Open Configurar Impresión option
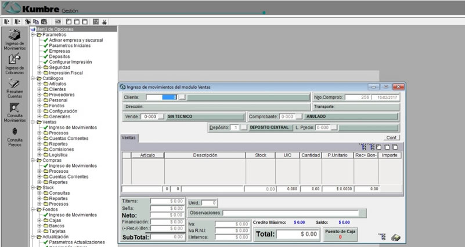Screen dimensions: 465x247 tap(70, 62)
